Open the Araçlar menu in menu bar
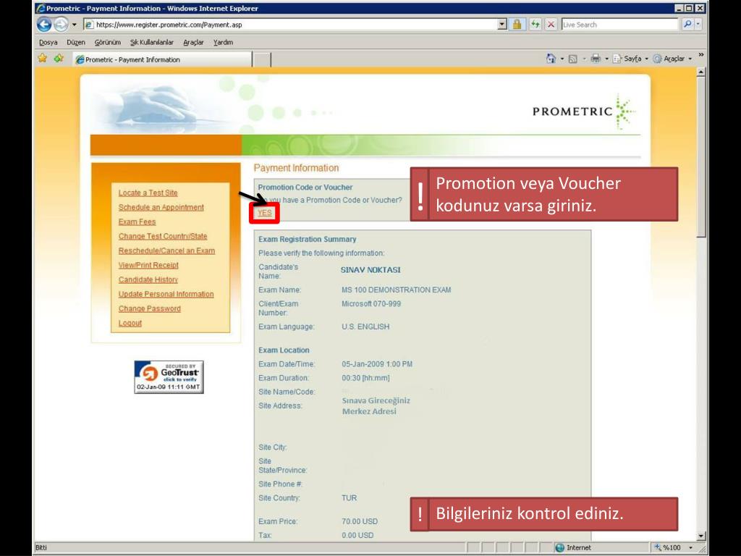 tap(193, 43)
